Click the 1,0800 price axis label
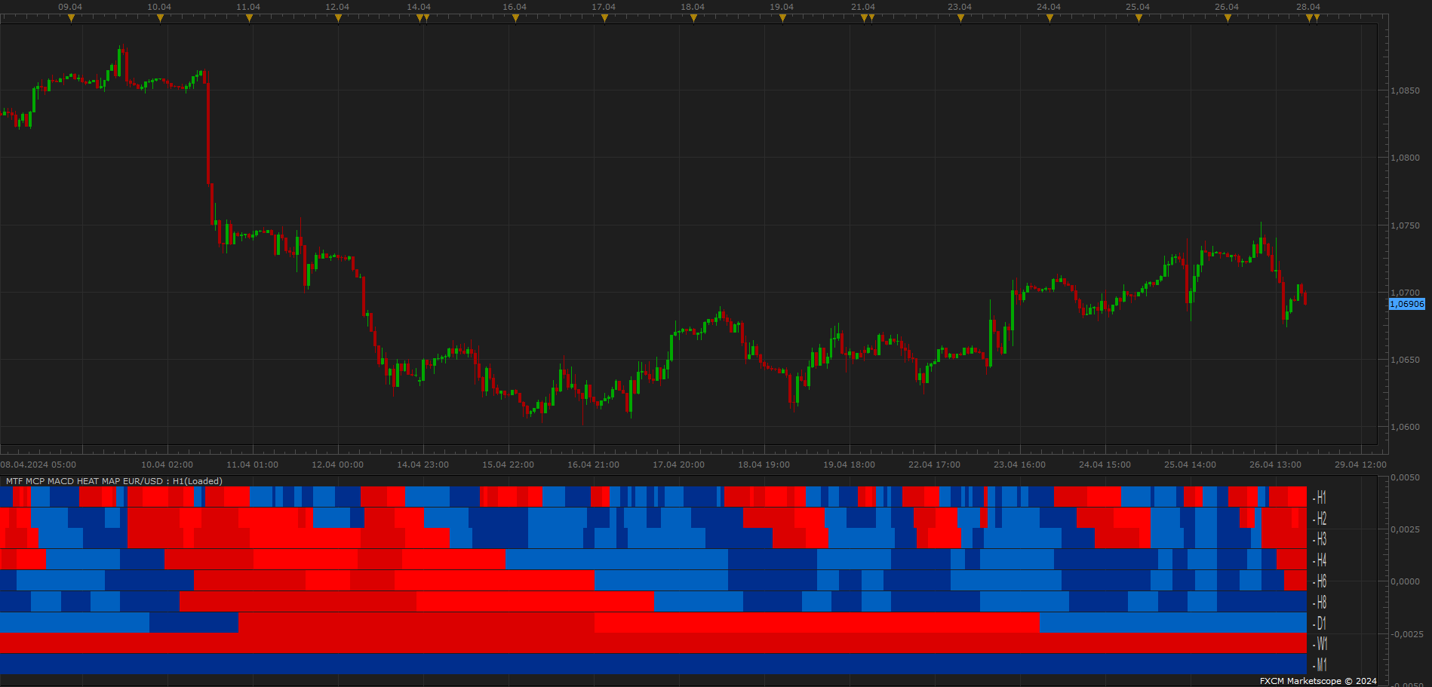1432x687 pixels. pos(1405,158)
